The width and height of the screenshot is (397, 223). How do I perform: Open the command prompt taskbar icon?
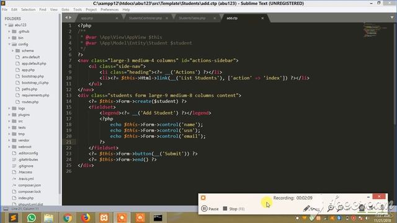[158, 217]
